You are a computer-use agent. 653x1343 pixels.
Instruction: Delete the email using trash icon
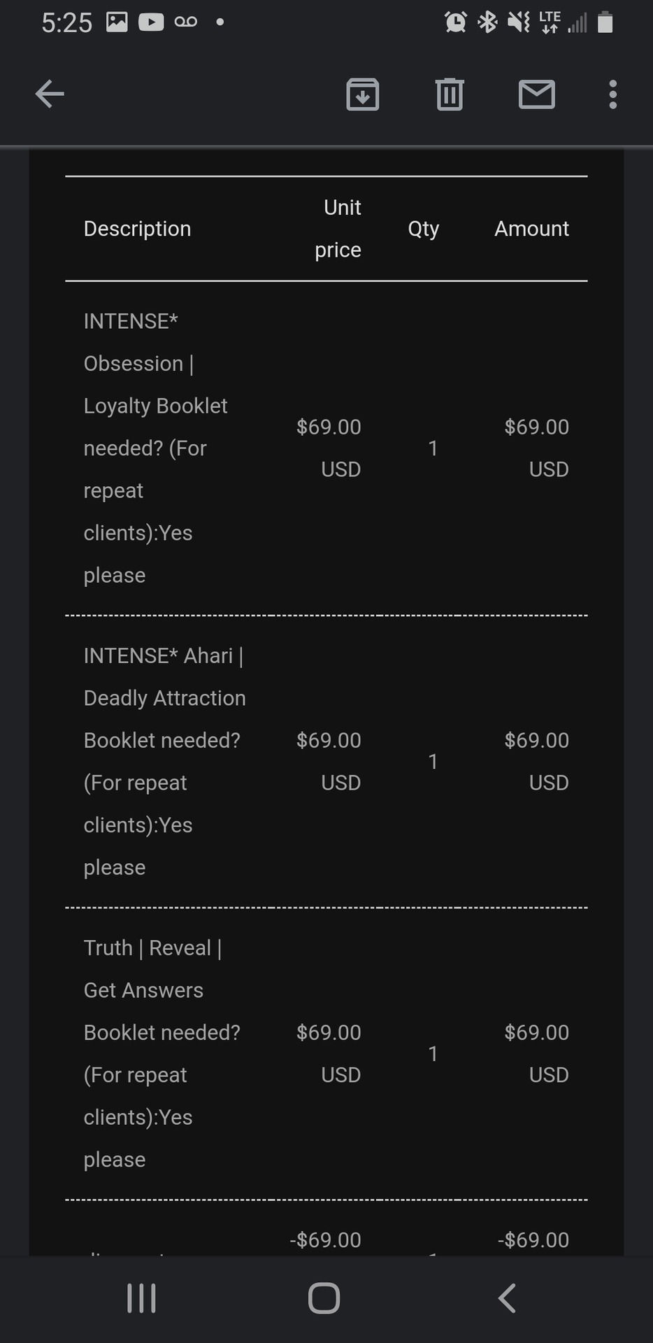click(450, 94)
